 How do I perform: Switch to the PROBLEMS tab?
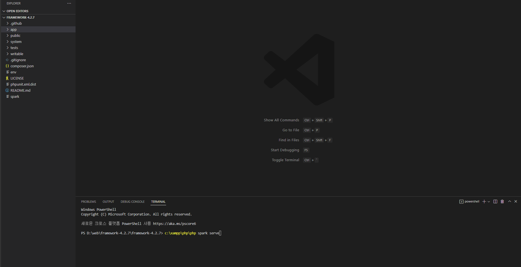[x=89, y=202]
